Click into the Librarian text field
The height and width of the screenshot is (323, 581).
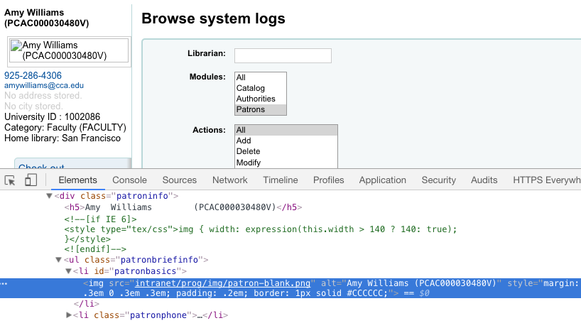pyautogui.click(x=283, y=55)
